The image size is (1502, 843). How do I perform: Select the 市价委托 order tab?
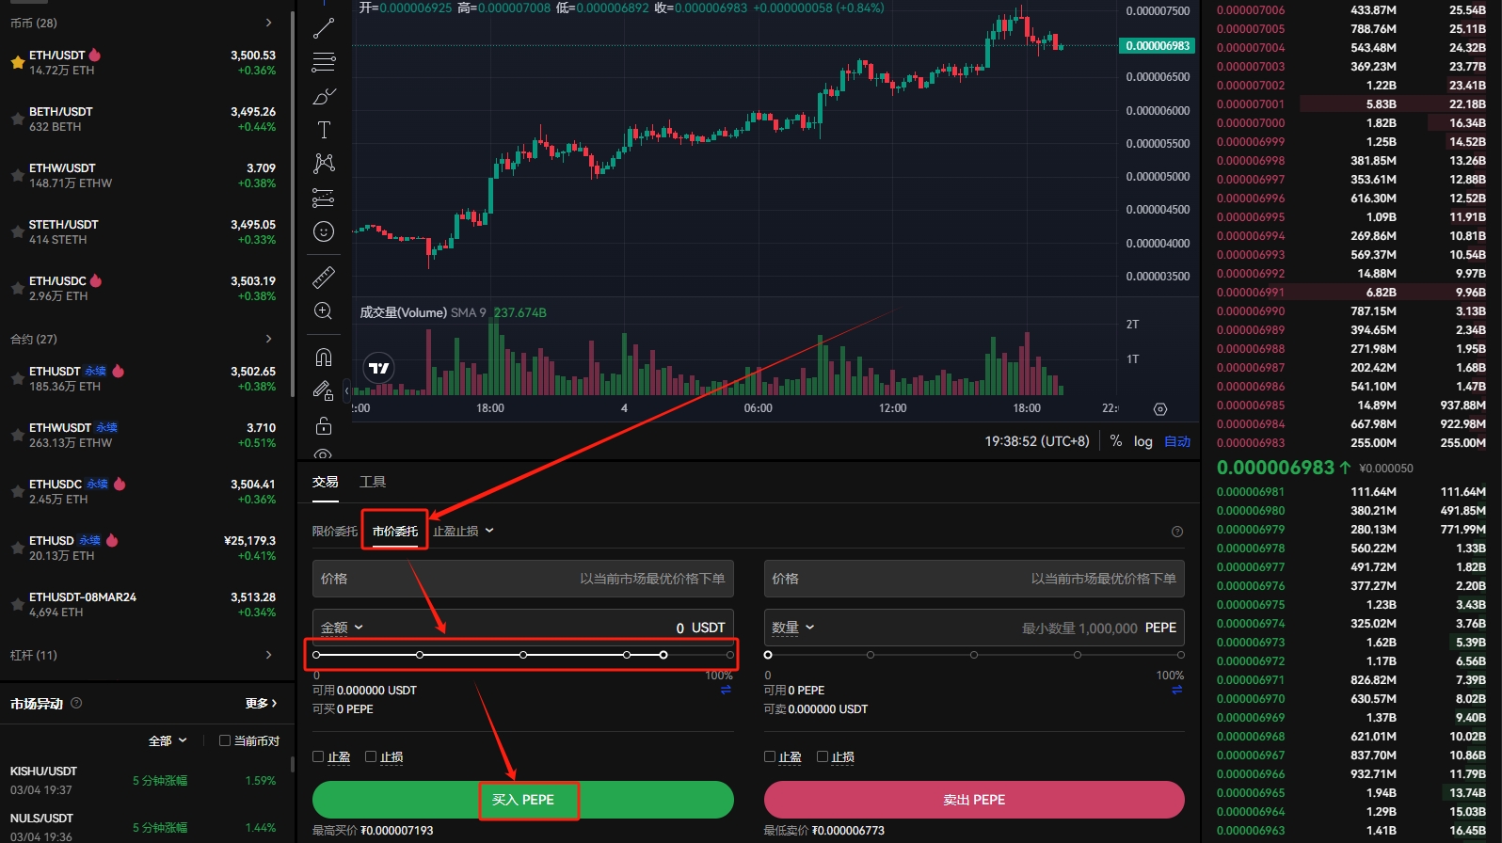395,532
